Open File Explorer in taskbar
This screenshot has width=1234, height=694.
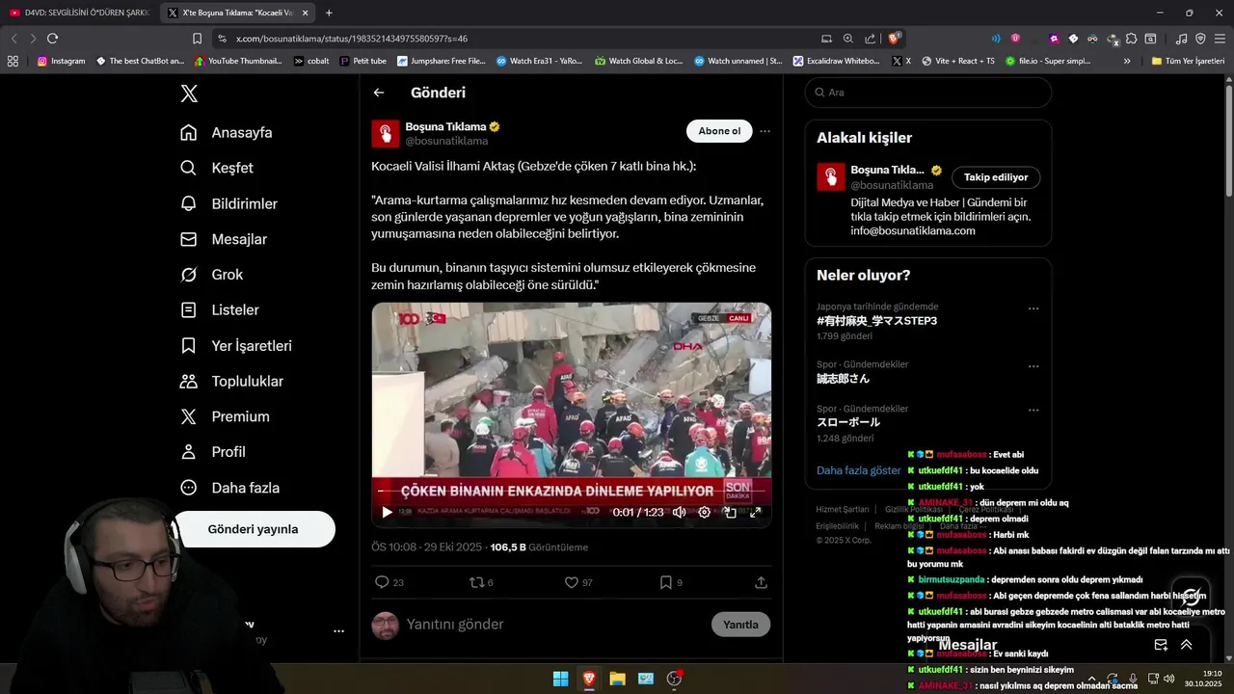[x=617, y=679]
